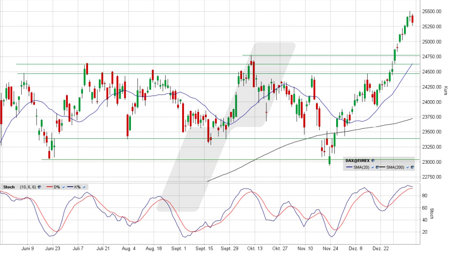The image size is (452, 254).
Task: Click the Juli 7 date label
Action: click(78, 248)
